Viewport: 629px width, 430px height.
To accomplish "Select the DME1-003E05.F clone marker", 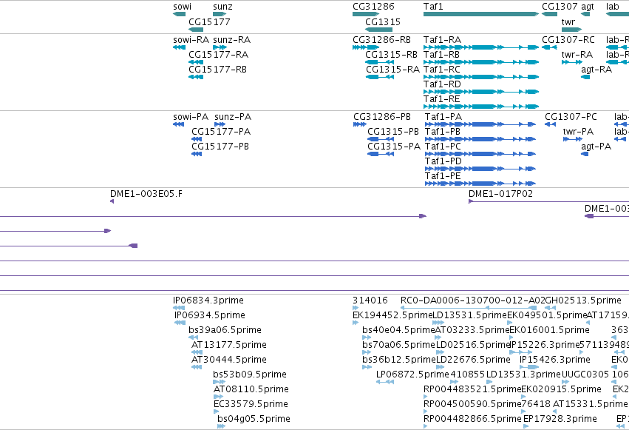I will click(x=112, y=201).
